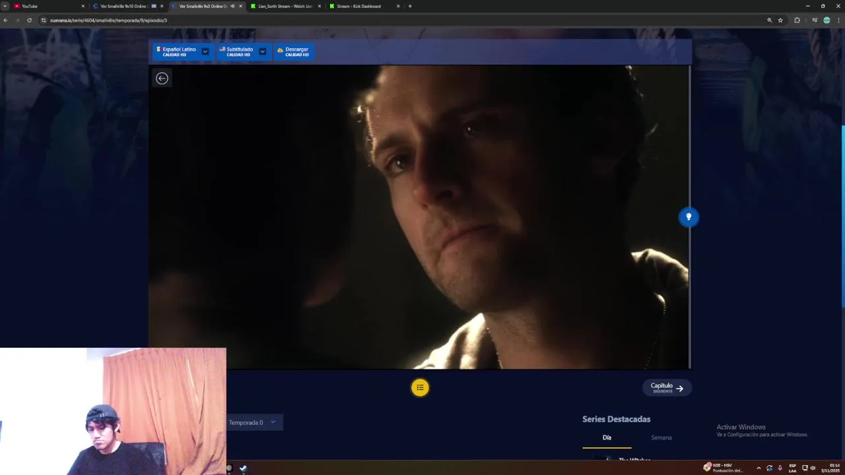Image resolution: width=845 pixels, height=475 pixels.
Task: Expand the Español Latino dropdown arrow
Action: tap(205, 51)
